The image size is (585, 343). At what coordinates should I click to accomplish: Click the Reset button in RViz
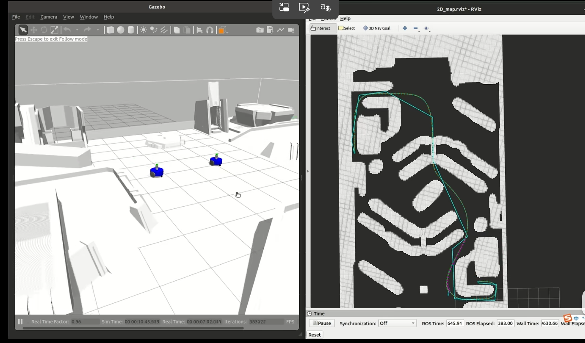pos(315,335)
